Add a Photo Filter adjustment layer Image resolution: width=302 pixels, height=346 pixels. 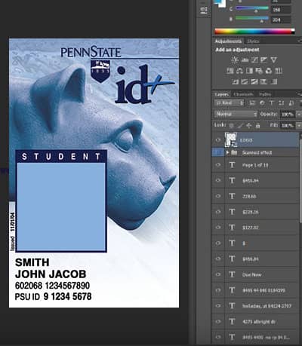(x=259, y=71)
